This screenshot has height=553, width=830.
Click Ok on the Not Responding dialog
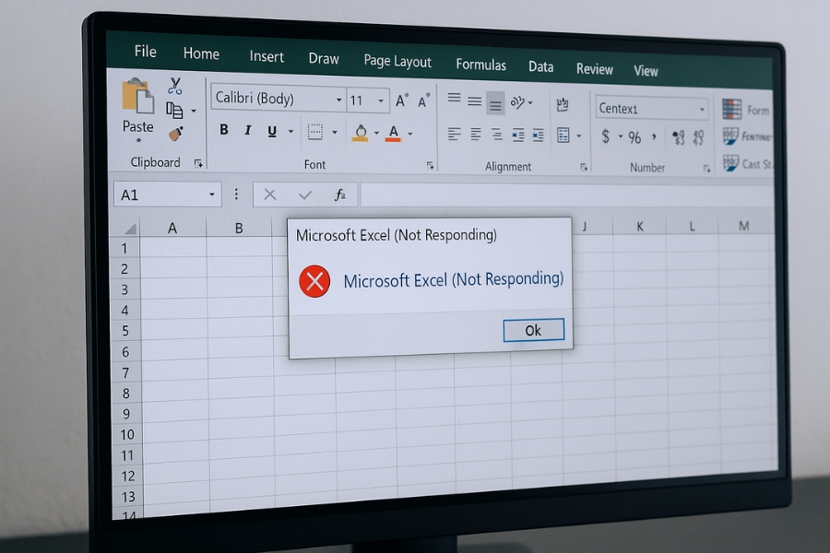pyautogui.click(x=533, y=330)
